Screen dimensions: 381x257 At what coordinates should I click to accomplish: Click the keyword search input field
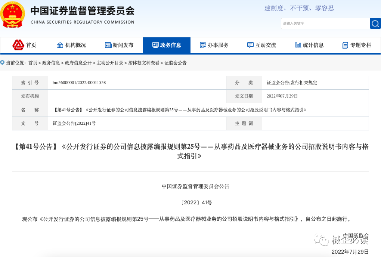click(325, 24)
